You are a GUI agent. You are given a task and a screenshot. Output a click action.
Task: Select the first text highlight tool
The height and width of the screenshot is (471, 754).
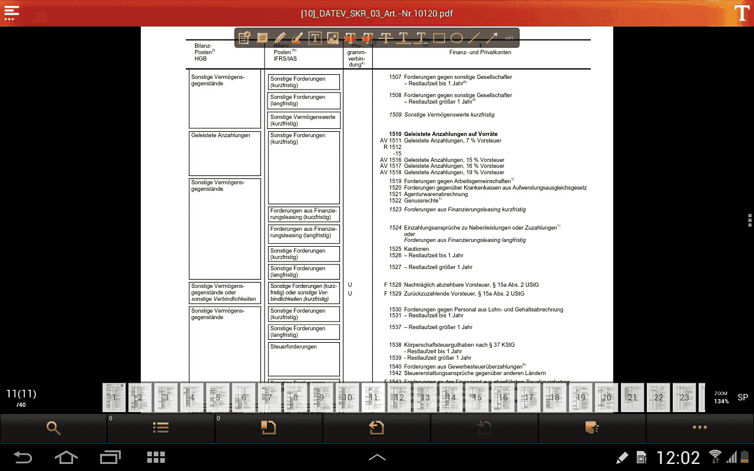coord(350,38)
